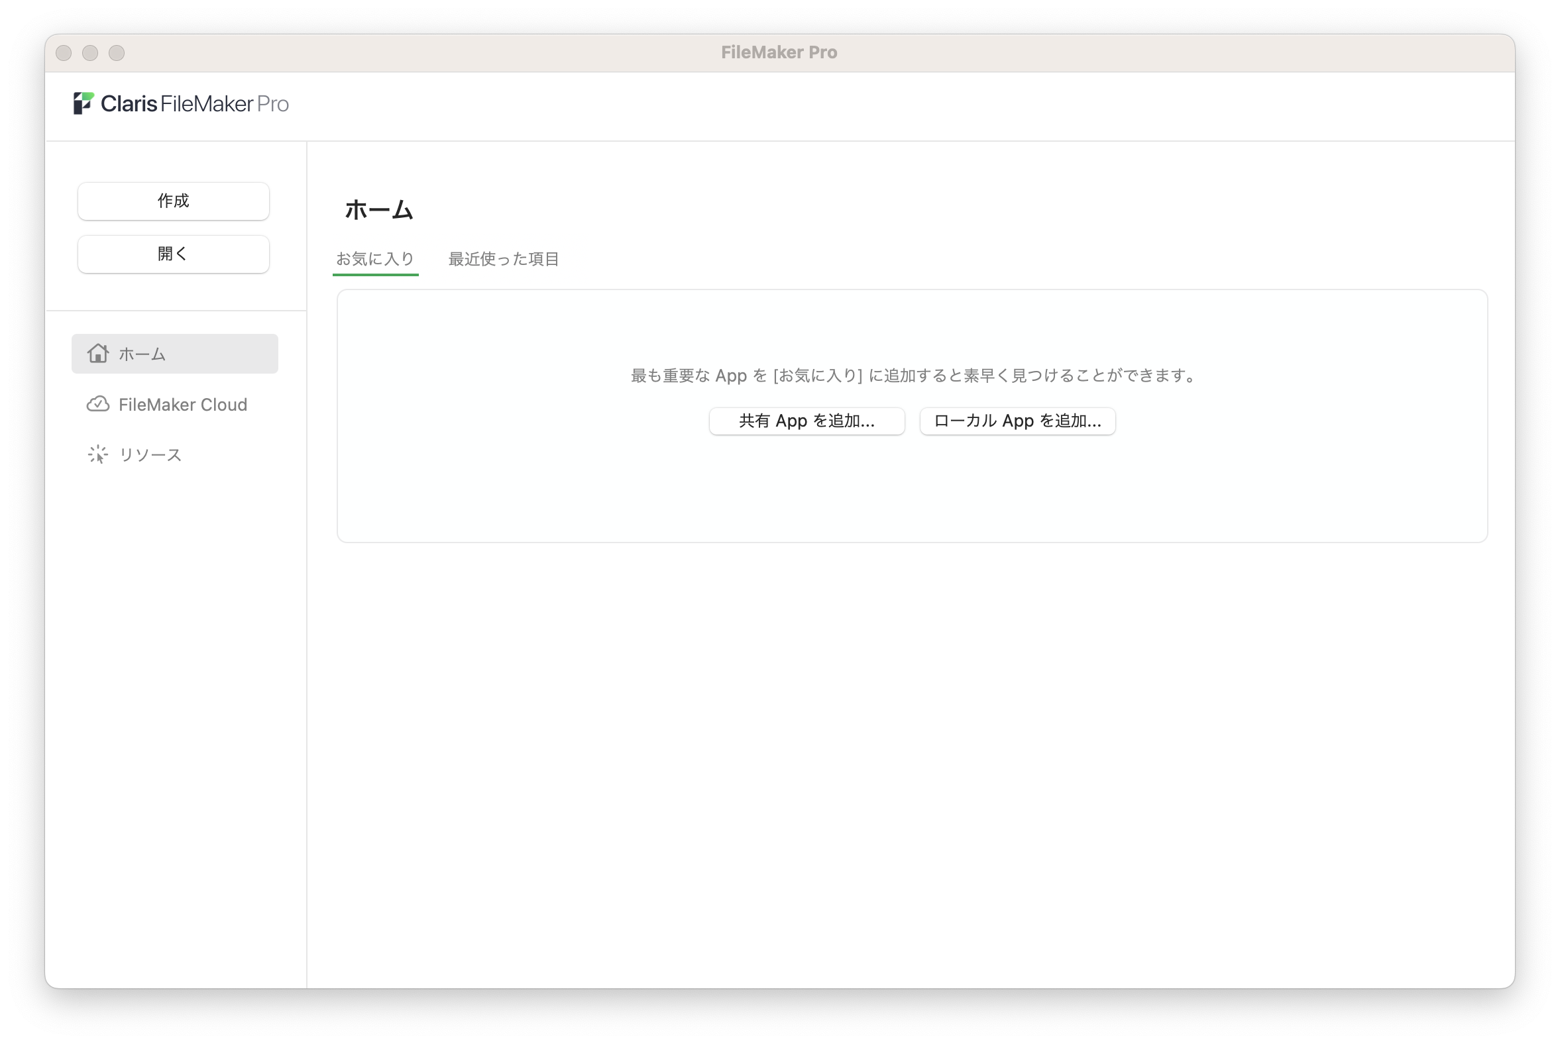Close the FileMaker Pro window
The image size is (1560, 1044).
click(x=64, y=52)
